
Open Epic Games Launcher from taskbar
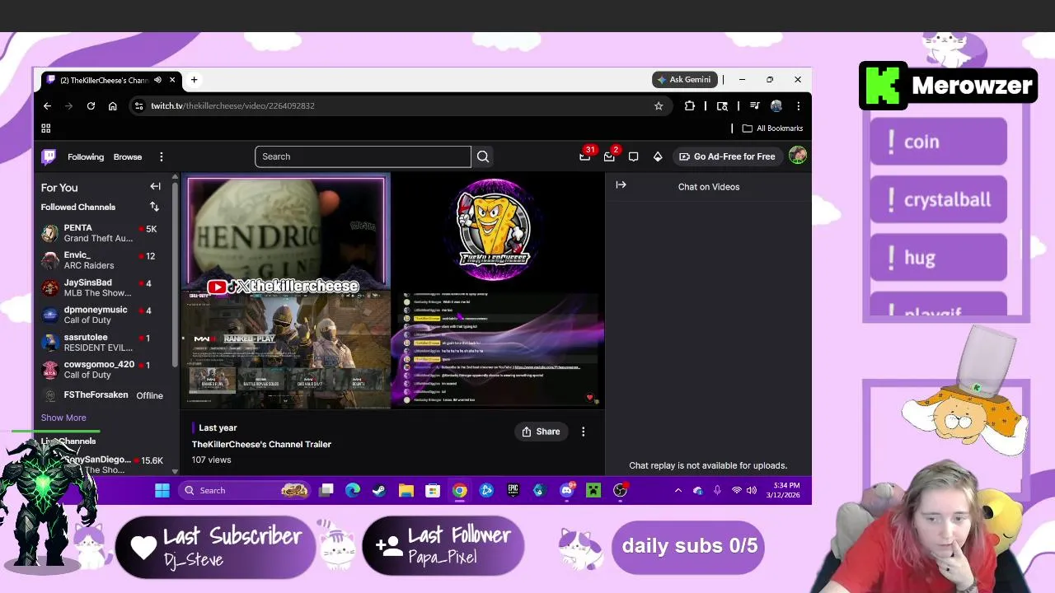pos(513,490)
